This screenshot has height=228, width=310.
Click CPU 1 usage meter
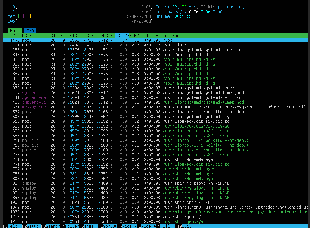coord(83,12)
